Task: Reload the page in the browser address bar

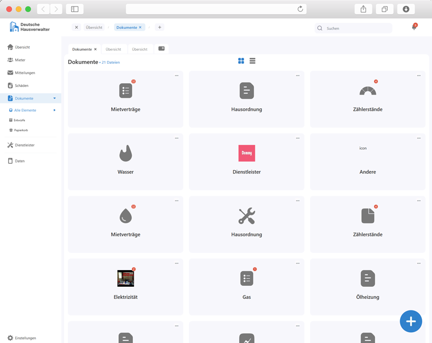Action: tap(300, 9)
